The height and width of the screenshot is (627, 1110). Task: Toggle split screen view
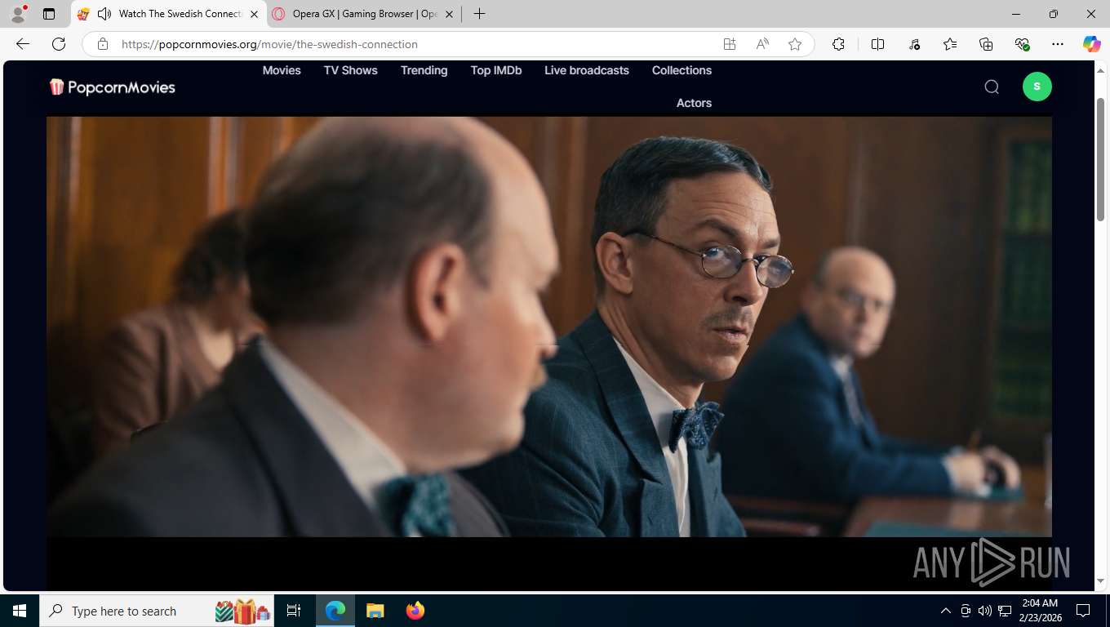pyautogui.click(x=877, y=44)
